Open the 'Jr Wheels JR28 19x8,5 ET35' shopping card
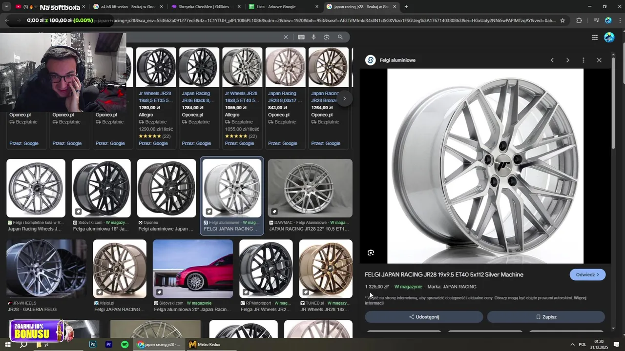 pos(155,97)
